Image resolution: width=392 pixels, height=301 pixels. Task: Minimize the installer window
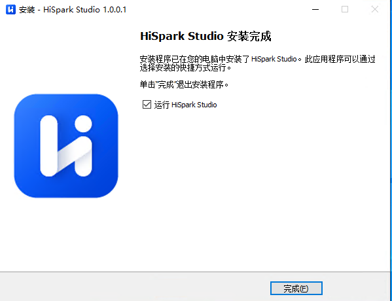point(315,10)
